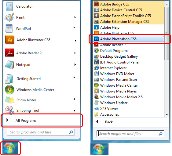172x156 pixels.
Task: Click the Adobe Bridge CS5 icon
Action: pyautogui.click(x=96, y=4)
